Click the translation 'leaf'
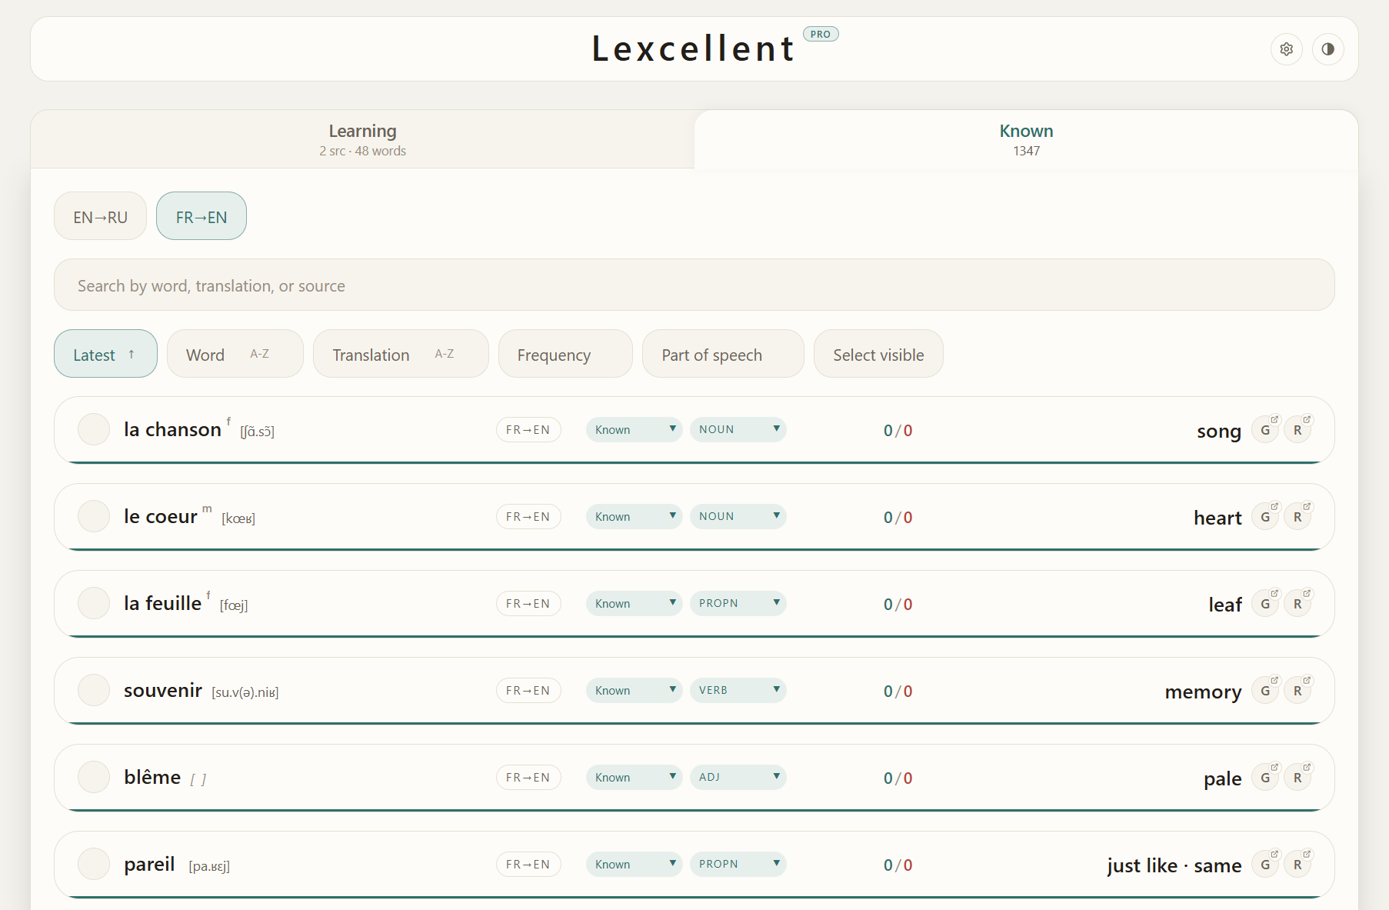Image resolution: width=1389 pixels, height=910 pixels. pos(1225,605)
